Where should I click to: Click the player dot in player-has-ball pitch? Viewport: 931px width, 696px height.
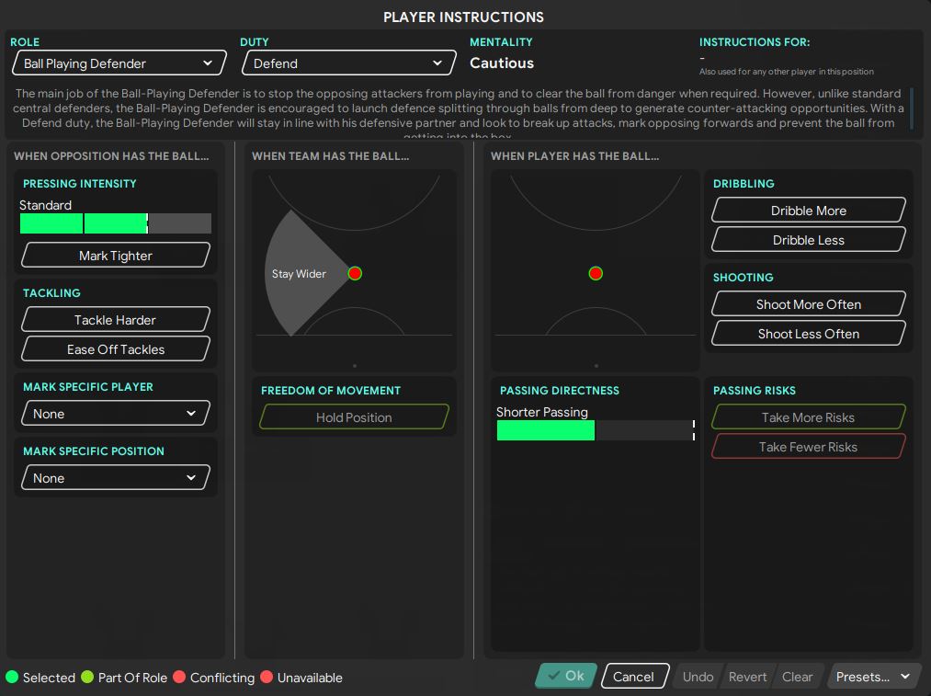(x=596, y=273)
